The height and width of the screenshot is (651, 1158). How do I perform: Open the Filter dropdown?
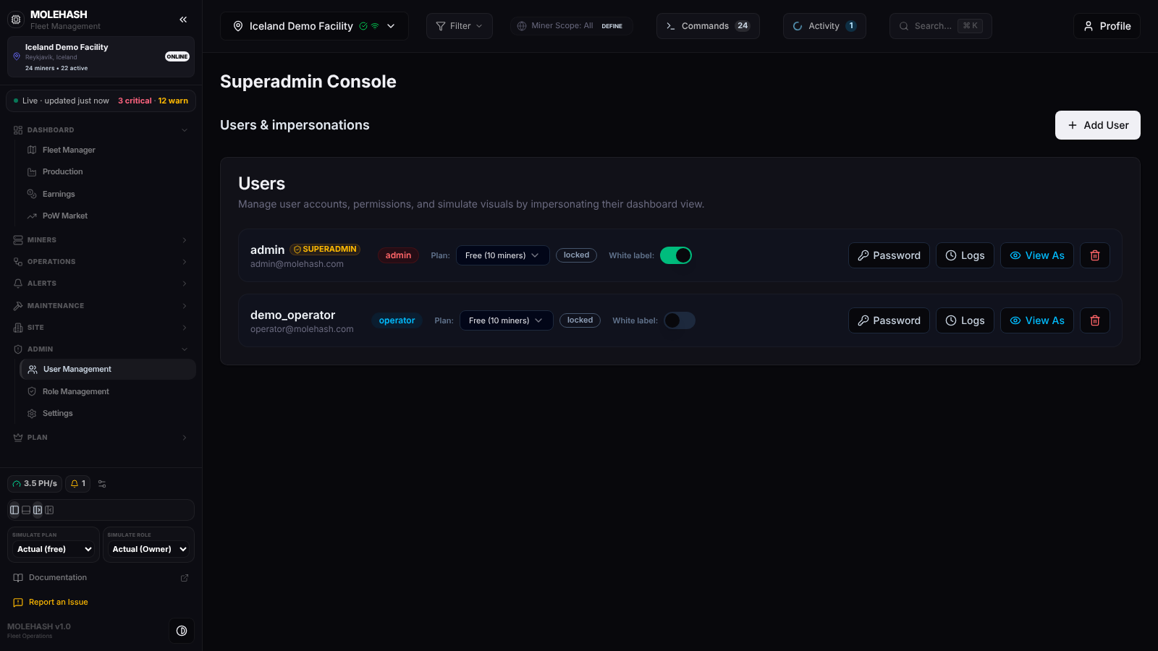pyautogui.click(x=460, y=26)
